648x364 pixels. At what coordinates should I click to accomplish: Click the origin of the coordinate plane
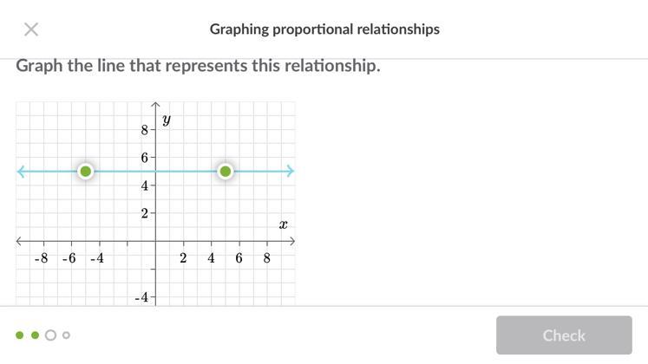click(x=155, y=241)
